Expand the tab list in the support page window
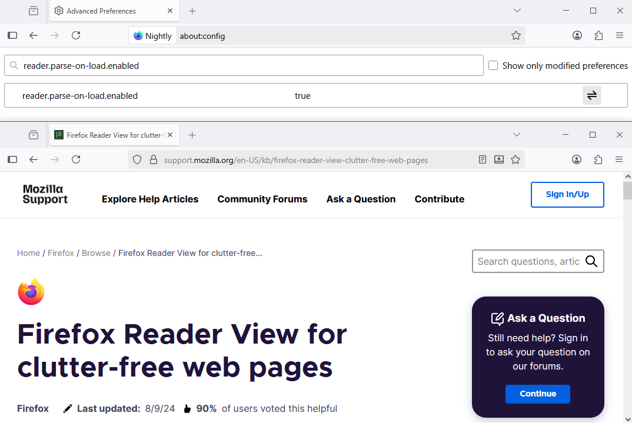This screenshot has width=632, height=423. (516, 135)
